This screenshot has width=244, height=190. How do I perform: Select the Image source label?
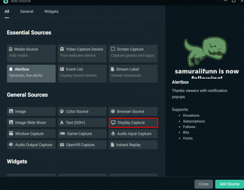(x=20, y=111)
